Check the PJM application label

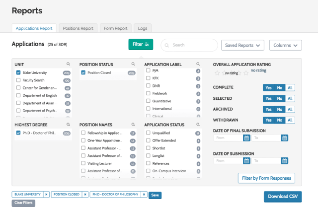coord(148,71)
